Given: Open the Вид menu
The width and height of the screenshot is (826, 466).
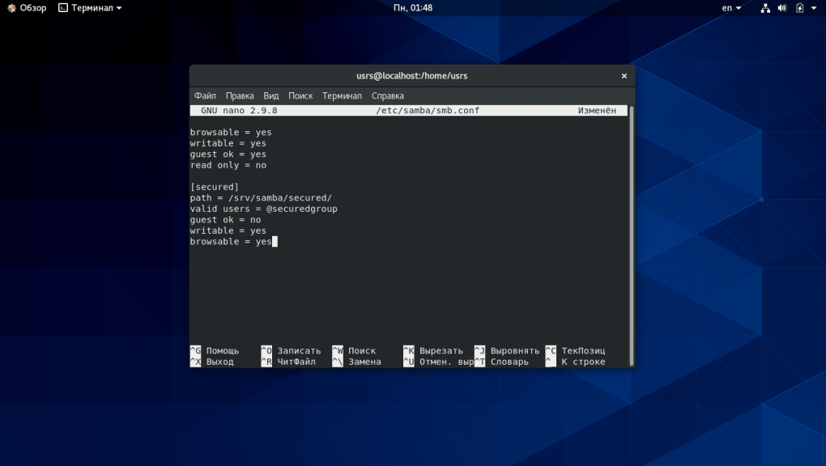Looking at the screenshot, I should (271, 95).
